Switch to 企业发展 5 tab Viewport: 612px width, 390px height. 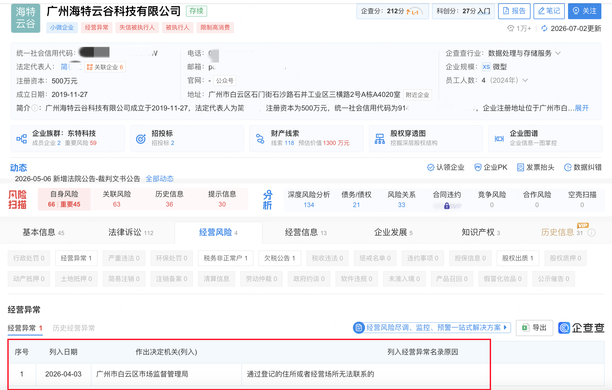point(393,232)
